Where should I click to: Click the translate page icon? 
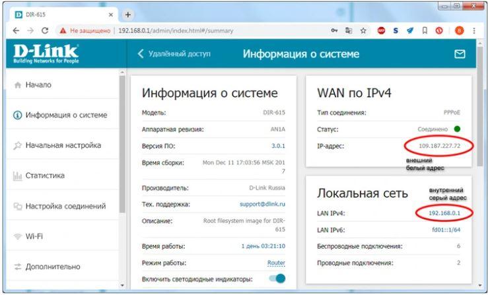[349, 30]
